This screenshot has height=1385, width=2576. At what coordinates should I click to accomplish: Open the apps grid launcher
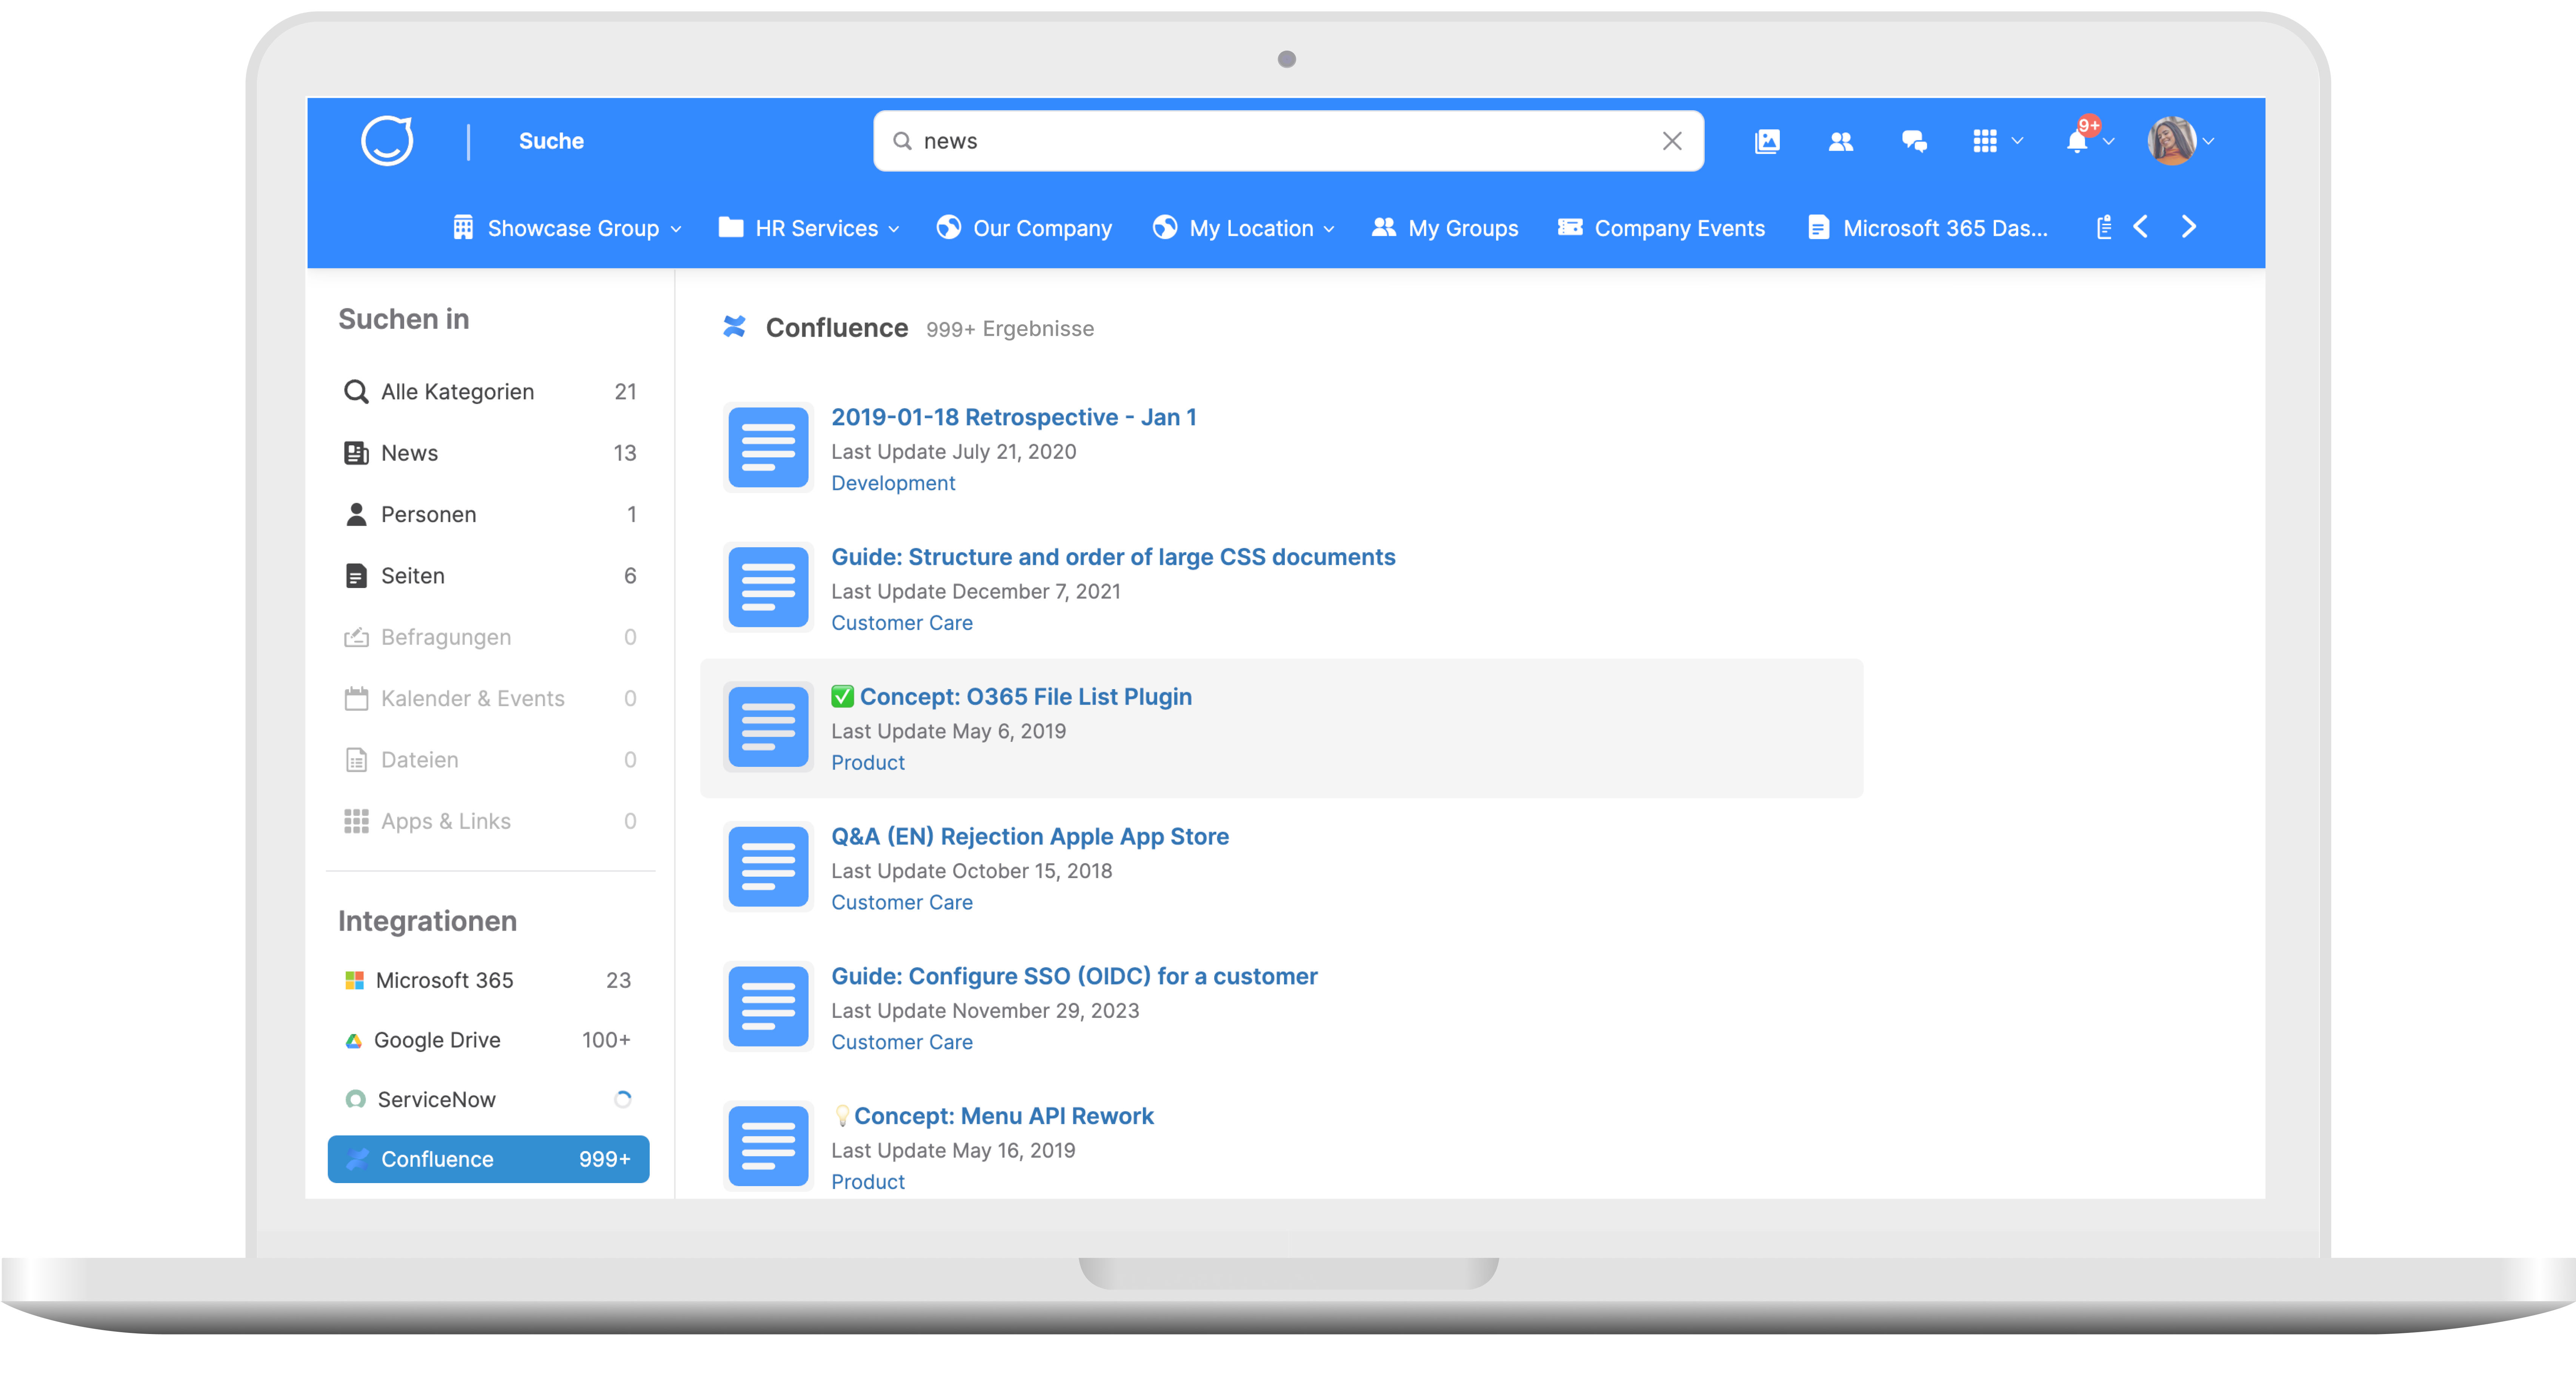tap(1985, 141)
